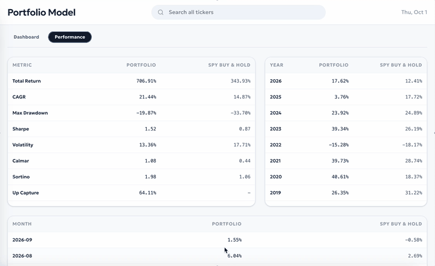The width and height of the screenshot is (435, 266).
Task: Click the 31.22% SPY return for 2019
Action: pyautogui.click(x=414, y=193)
